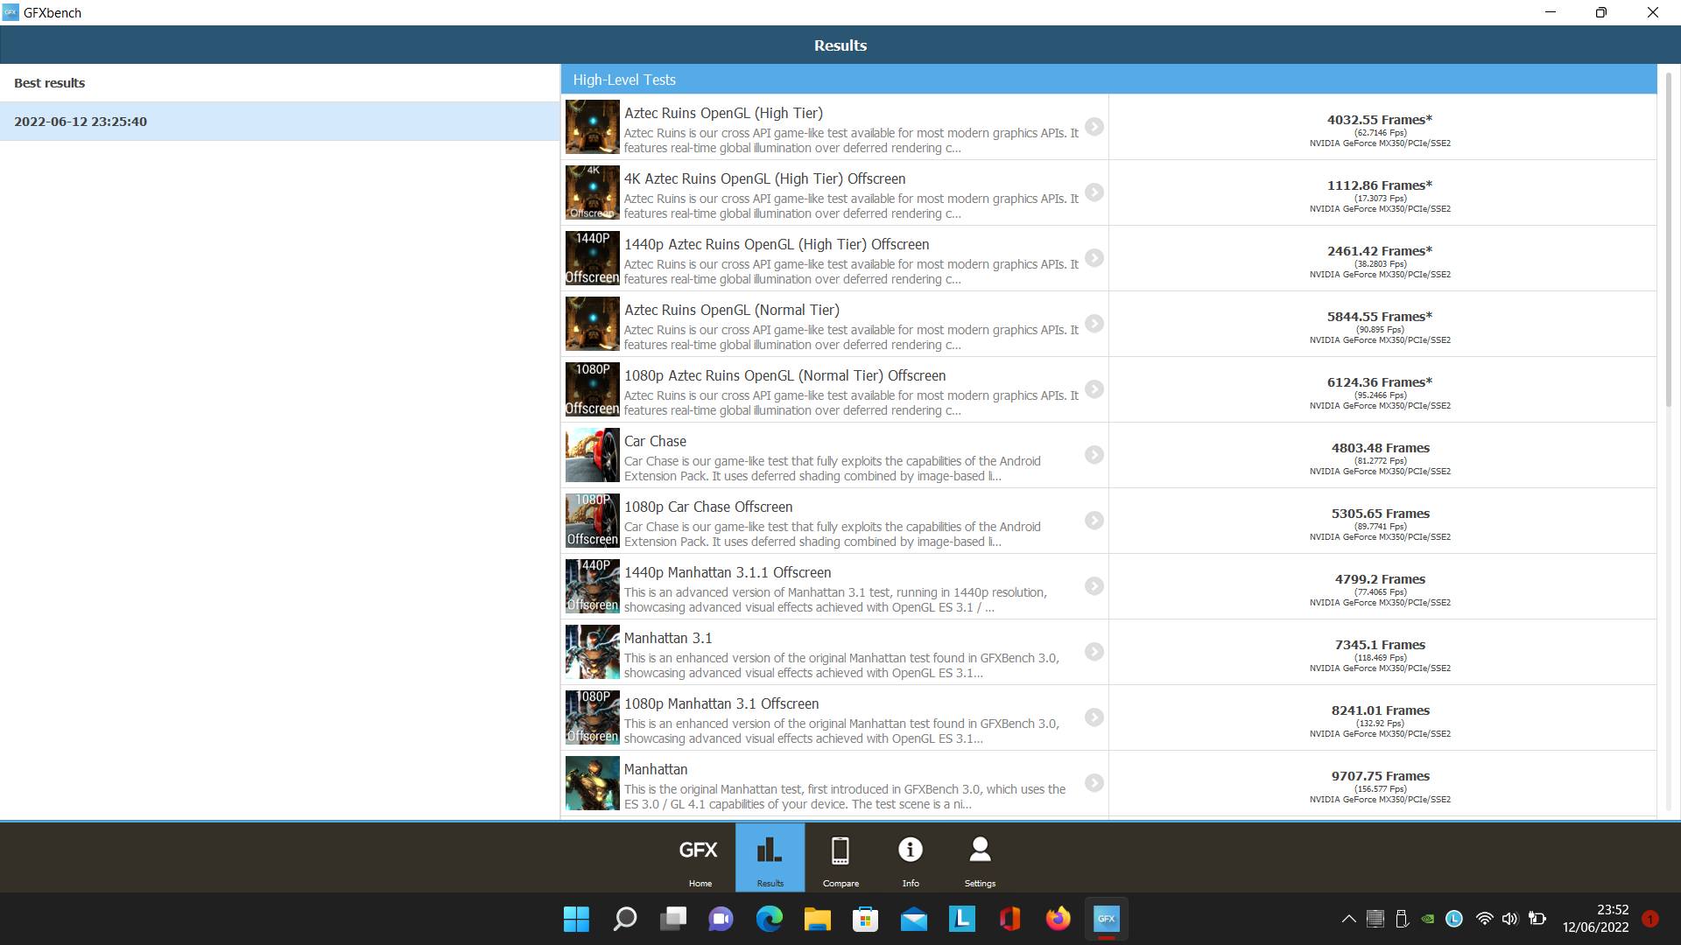This screenshot has height=945, width=1681.
Task: Open the Settings tab
Action: tap(980, 858)
